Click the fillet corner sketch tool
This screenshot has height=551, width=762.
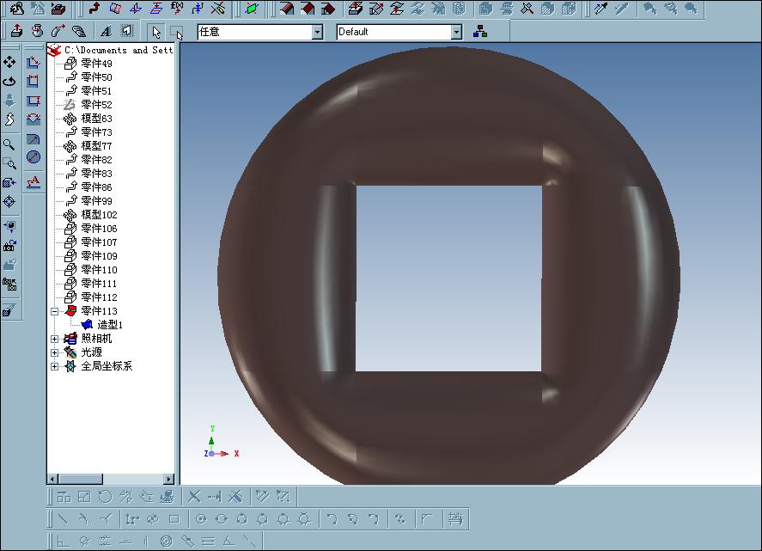click(427, 519)
